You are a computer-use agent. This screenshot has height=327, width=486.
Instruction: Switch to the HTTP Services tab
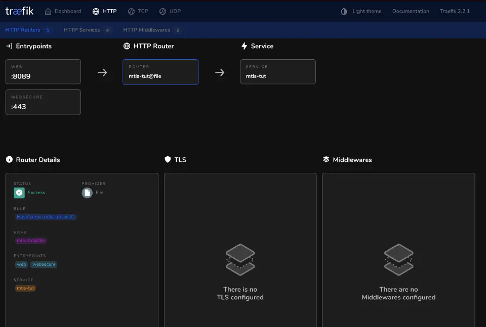click(87, 30)
